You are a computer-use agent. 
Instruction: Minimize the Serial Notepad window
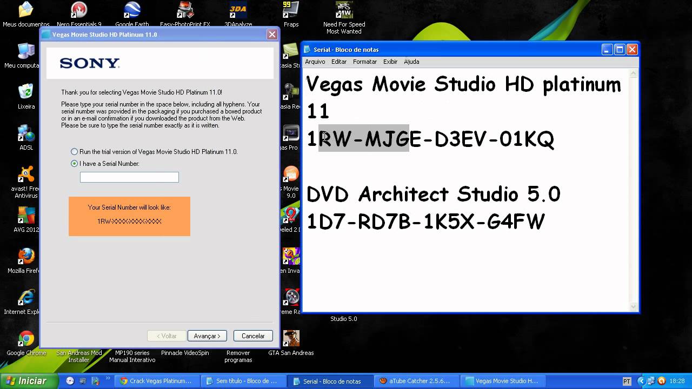pos(608,50)
